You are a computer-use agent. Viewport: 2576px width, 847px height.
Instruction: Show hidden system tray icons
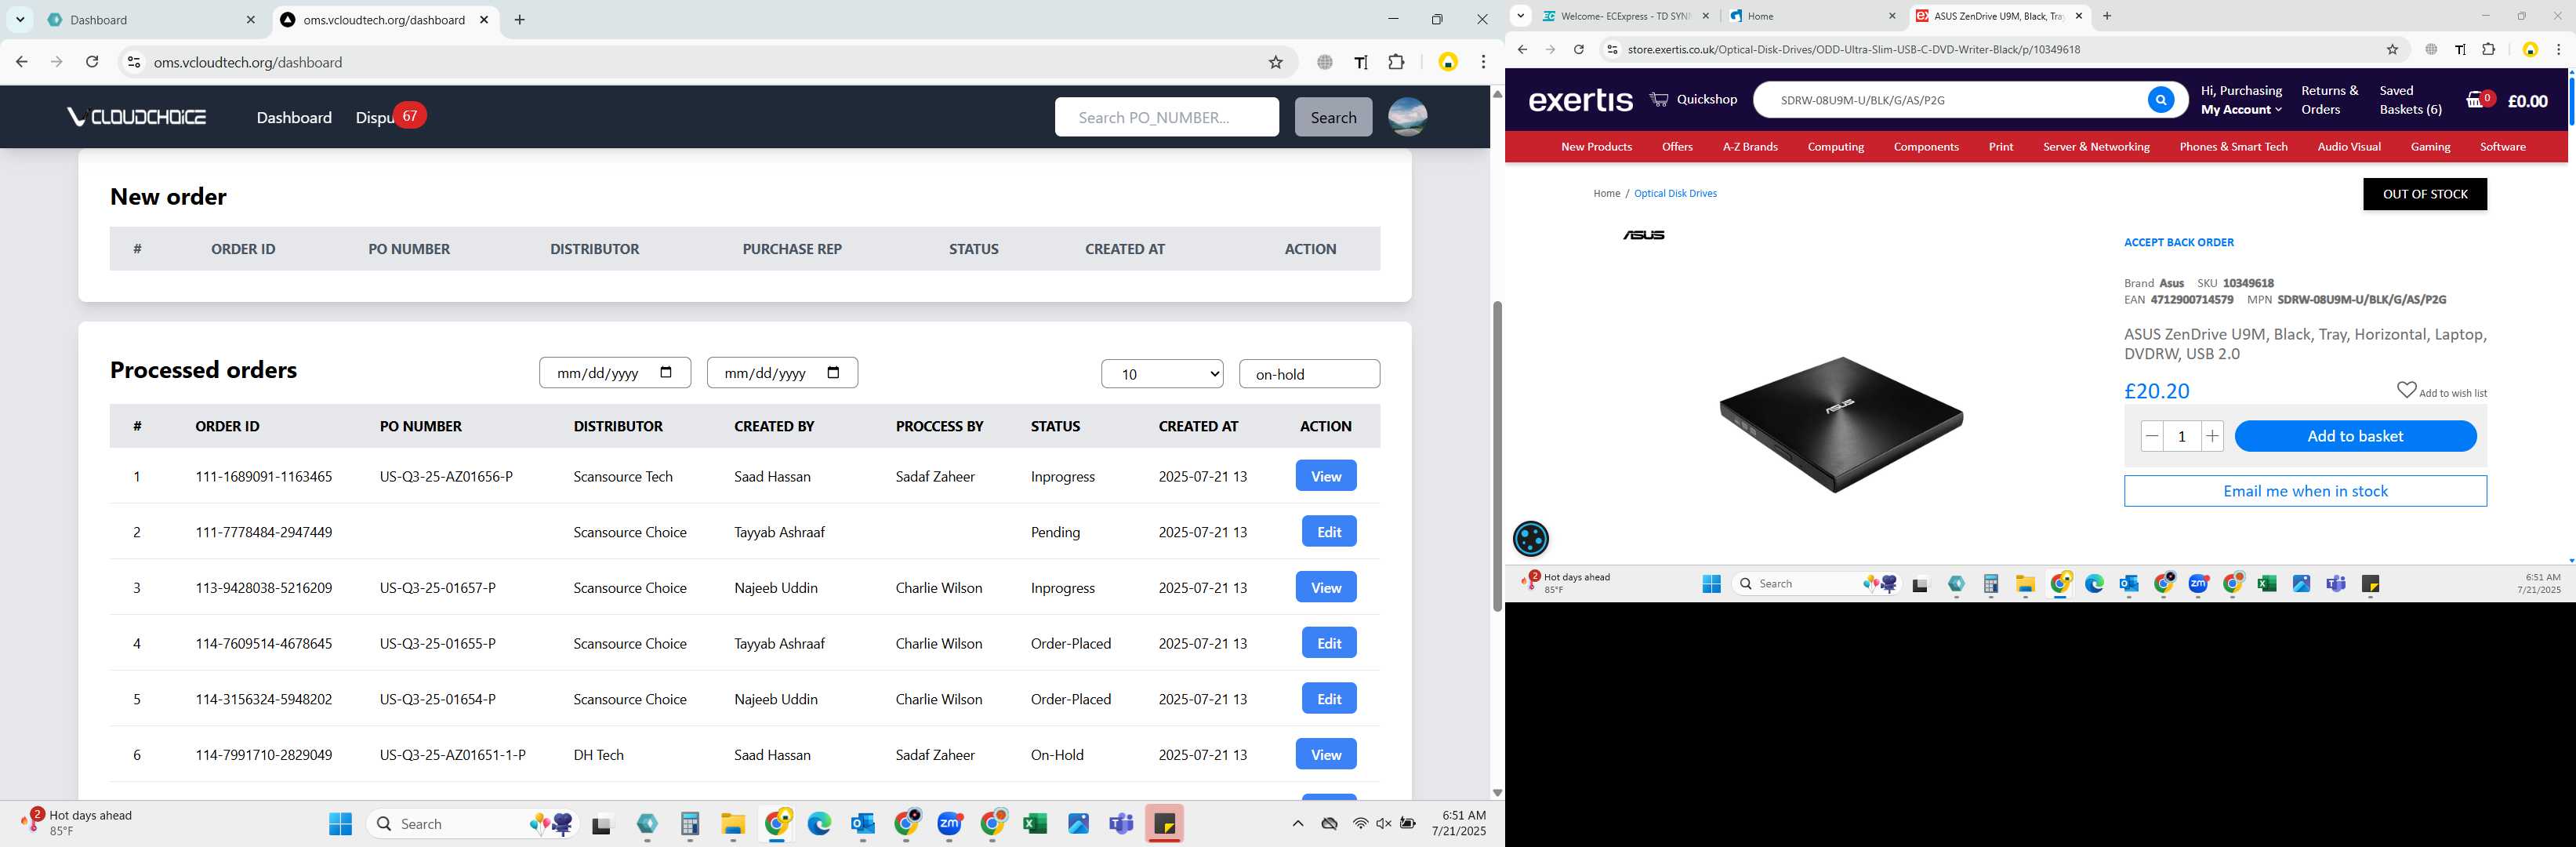1298,824
